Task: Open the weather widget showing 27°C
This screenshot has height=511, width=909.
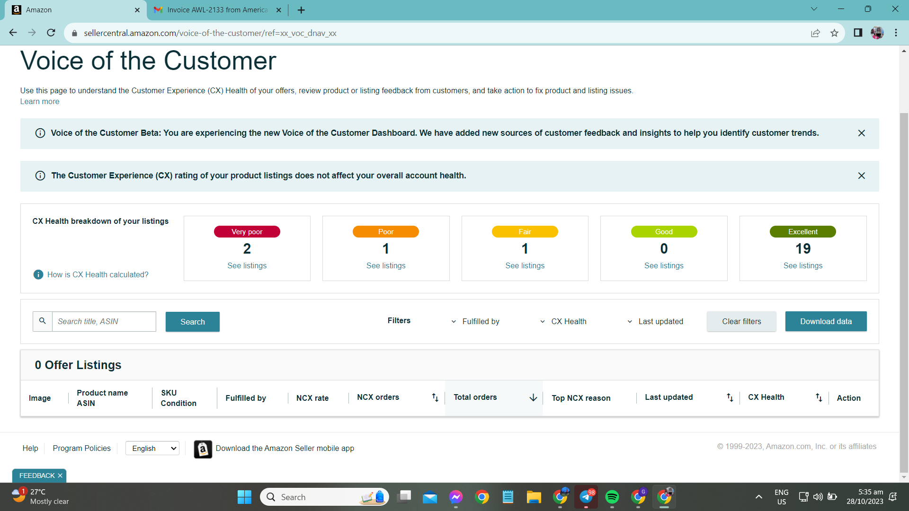Action: tap(41, 497)
